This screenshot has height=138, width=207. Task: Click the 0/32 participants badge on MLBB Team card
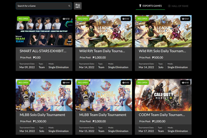(x=126, y=83)
